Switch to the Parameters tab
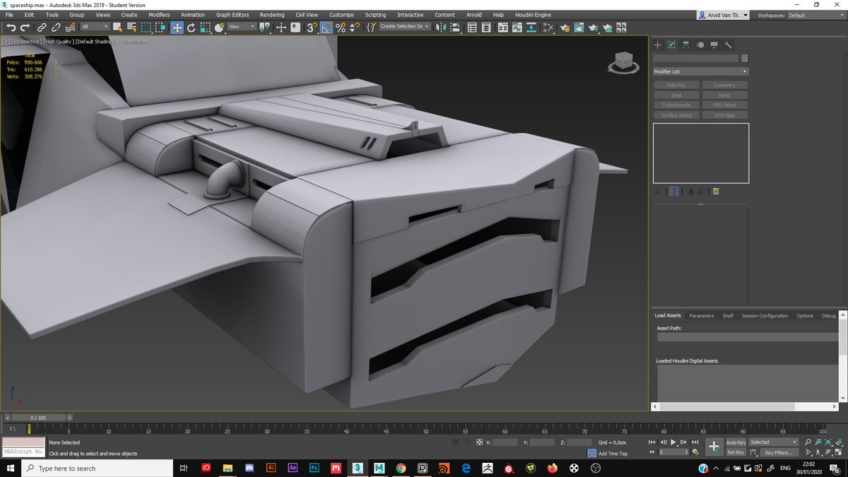This screenshot has width=848, height=477. (702, 316)
